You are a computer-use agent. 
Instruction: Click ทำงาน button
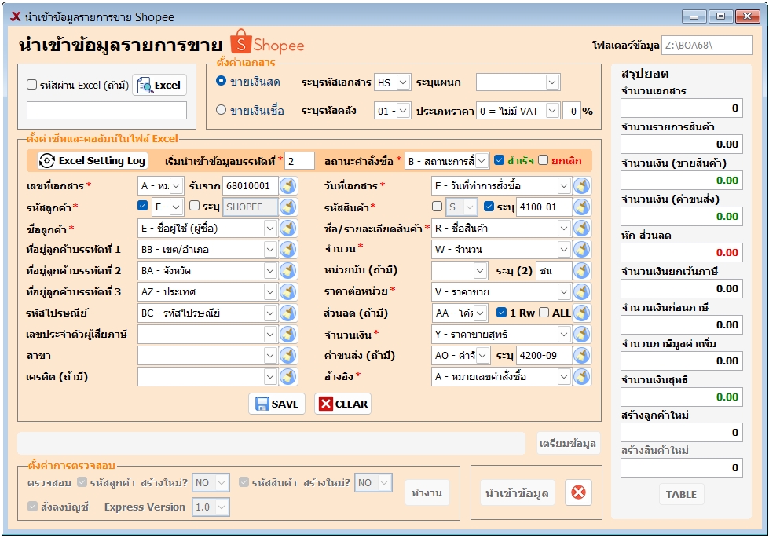[x=427, y=493]
